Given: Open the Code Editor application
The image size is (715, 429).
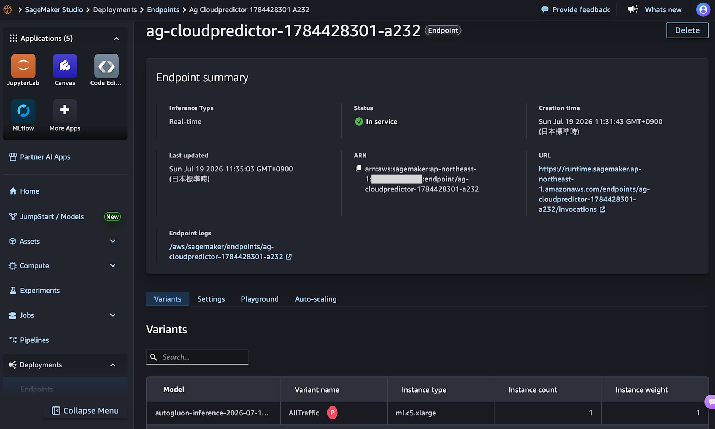Looking at the screenshot, I should point(106,66).
